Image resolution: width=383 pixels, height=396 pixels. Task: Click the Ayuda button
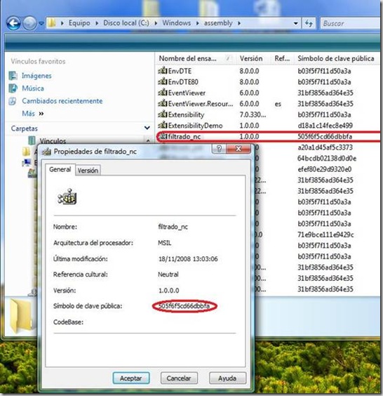[x=227, y=378]
